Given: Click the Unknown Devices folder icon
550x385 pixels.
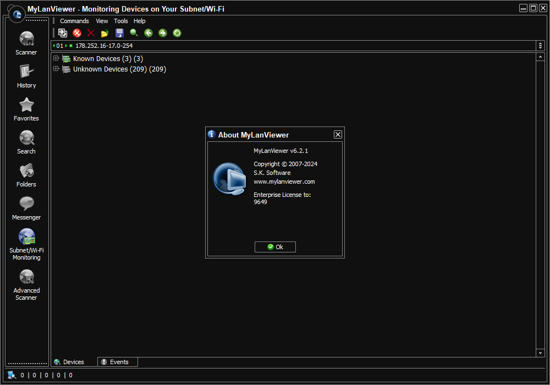Looking at the screenshot, I should (67, 69).
